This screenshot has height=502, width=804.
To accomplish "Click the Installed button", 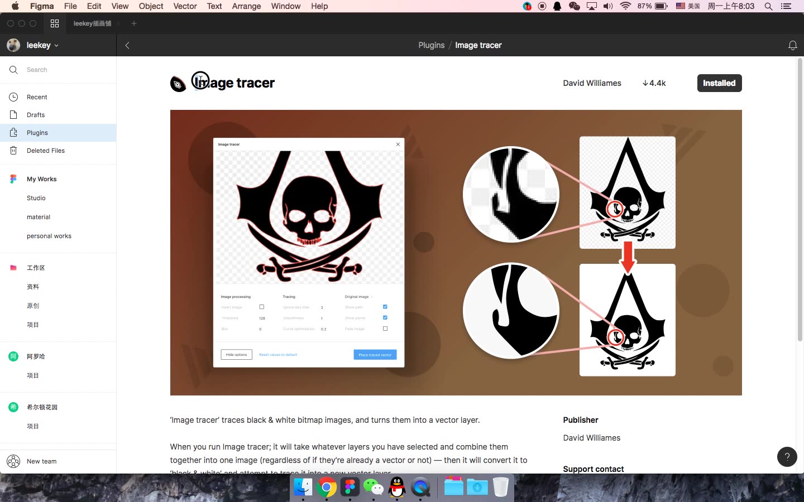I will tap(719, 83).
